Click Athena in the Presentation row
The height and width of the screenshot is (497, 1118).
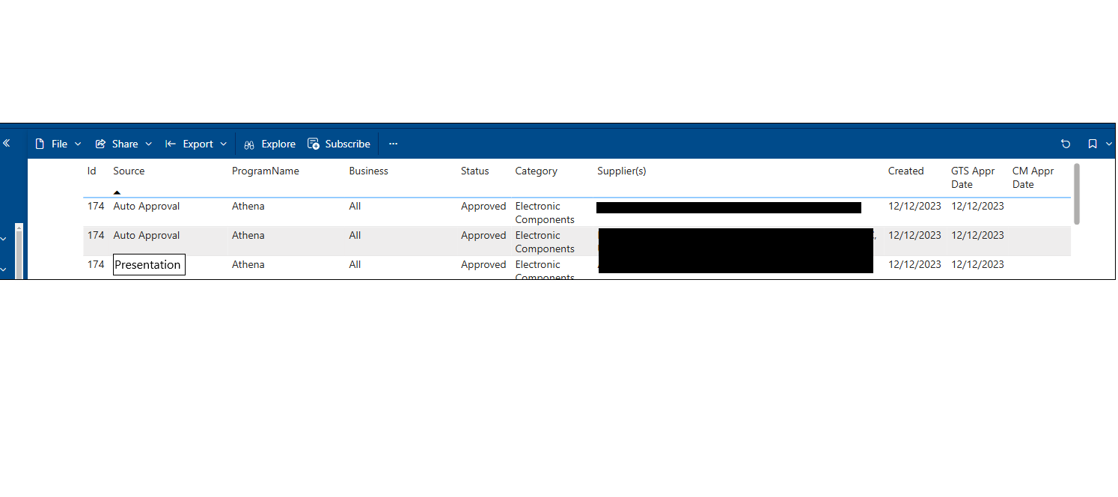[x=248, y=264]
